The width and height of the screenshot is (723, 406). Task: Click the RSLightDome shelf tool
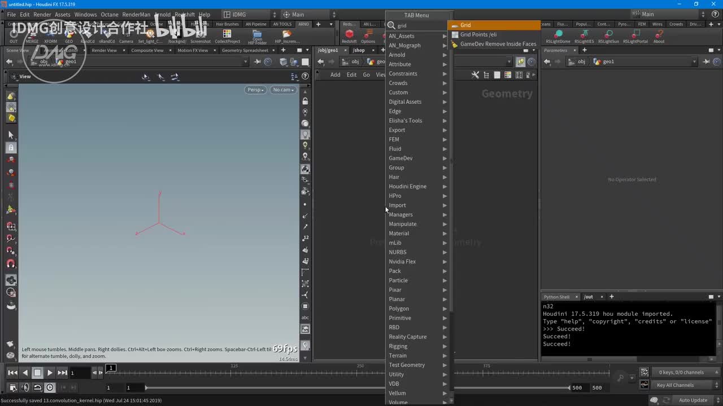click(558, 35)
